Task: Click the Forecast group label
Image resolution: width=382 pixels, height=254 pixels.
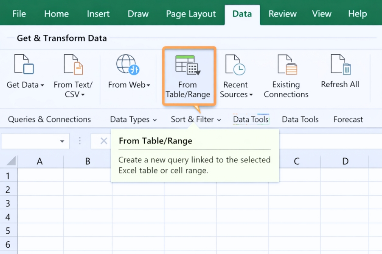Action: [348, 119]
